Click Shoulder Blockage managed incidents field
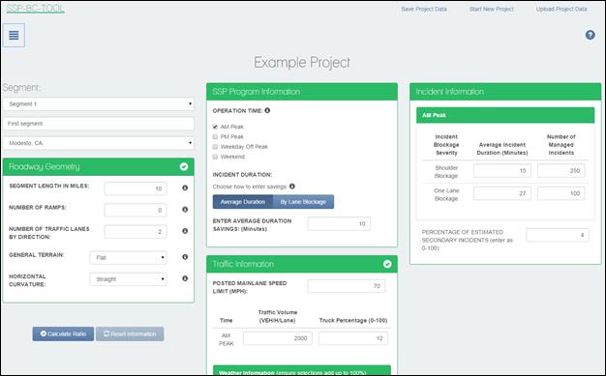 [561, 171]
